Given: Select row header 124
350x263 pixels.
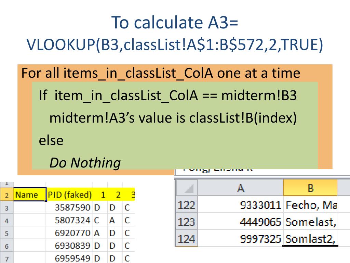Looking at the screenshot, I should [x=187, y=238].
